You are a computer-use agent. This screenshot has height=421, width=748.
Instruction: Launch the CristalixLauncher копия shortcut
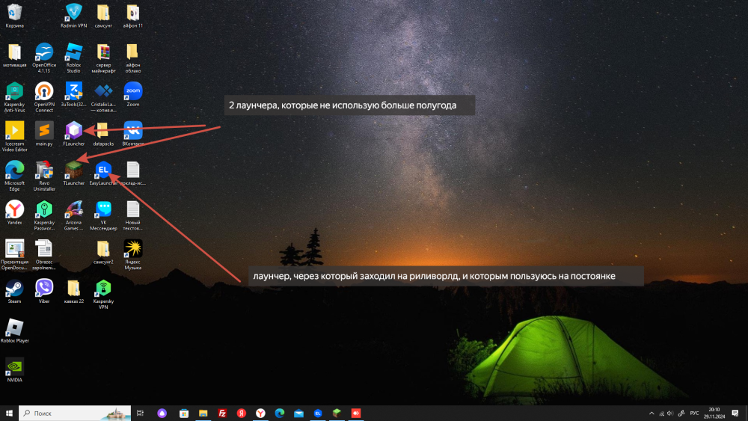(x=103, y=97)
